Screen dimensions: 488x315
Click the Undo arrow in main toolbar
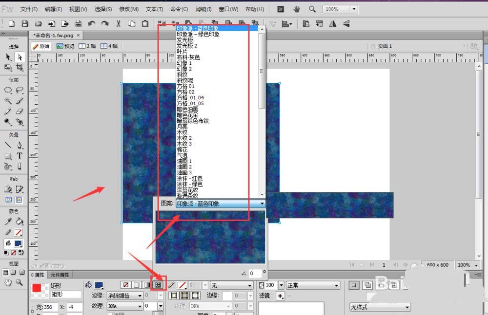[92, 23]
